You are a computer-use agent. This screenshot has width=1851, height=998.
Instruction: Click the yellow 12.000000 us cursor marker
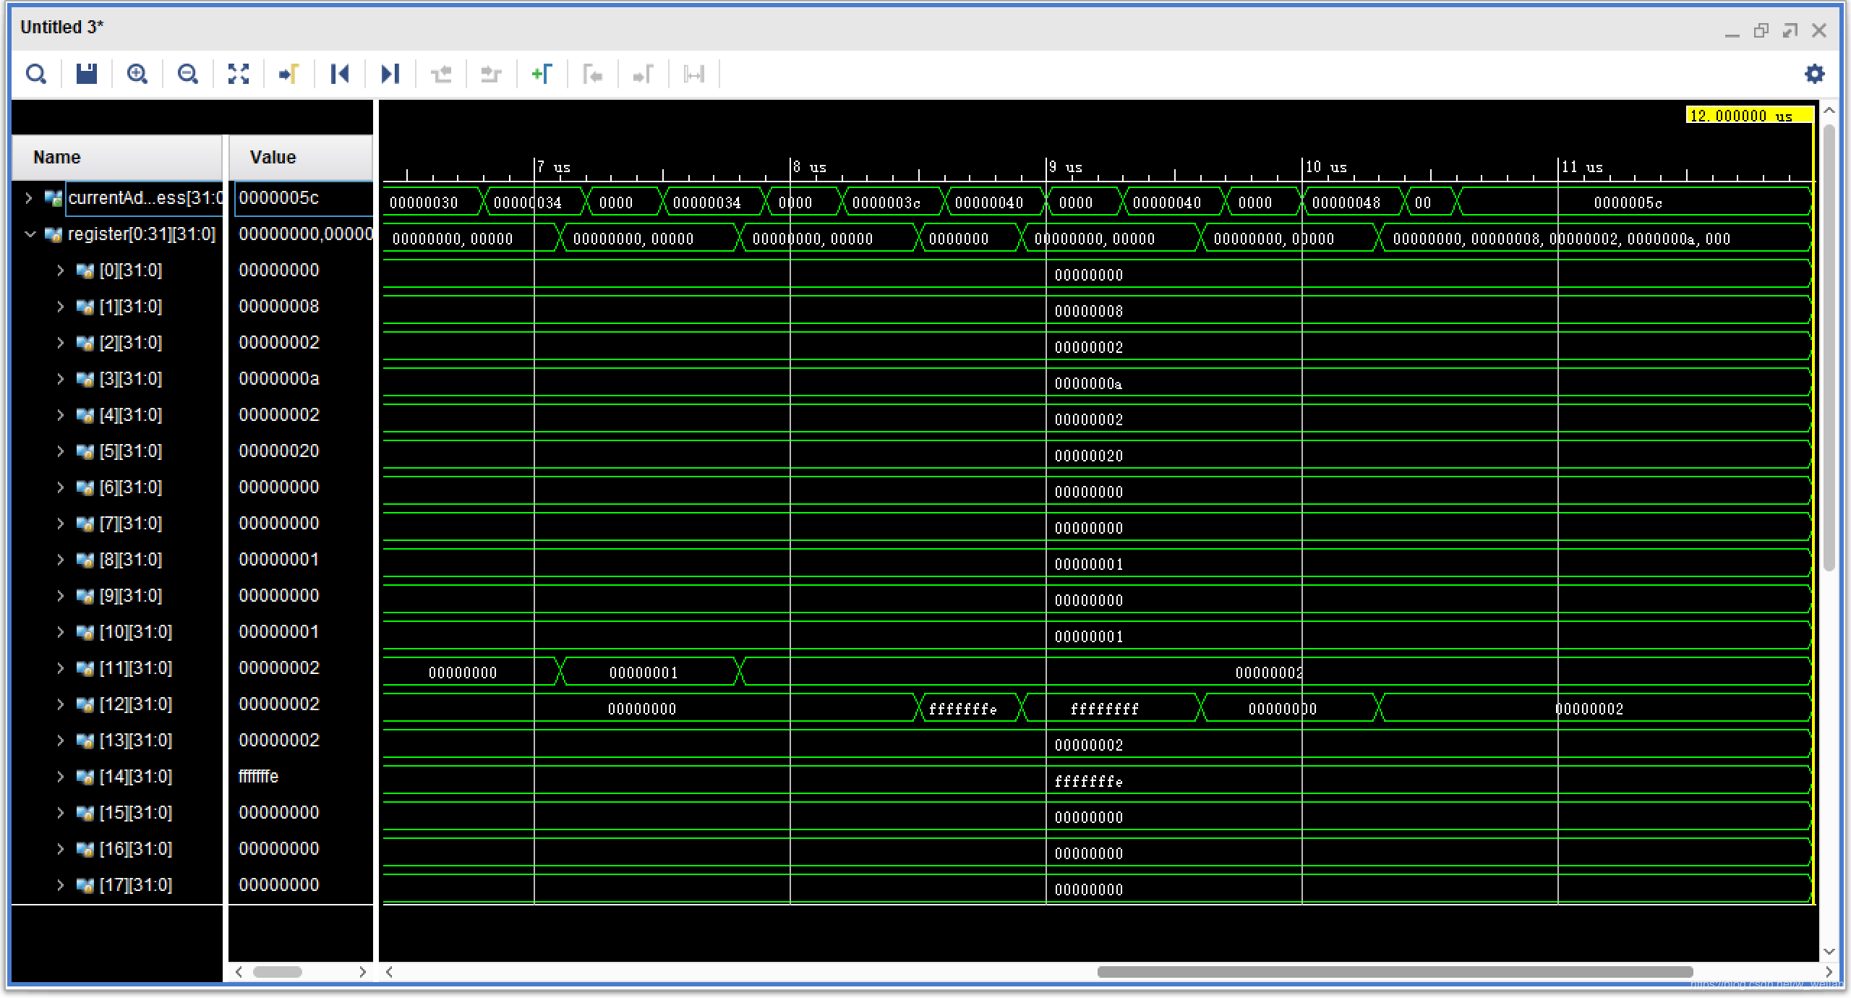[x=1748, y=116]
